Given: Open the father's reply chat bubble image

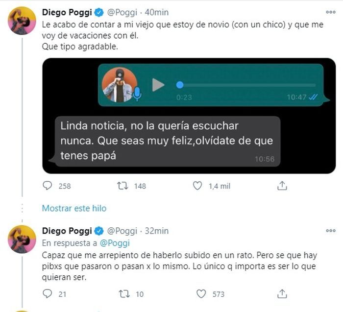Looking at the screenshot, I should point(164,142).
